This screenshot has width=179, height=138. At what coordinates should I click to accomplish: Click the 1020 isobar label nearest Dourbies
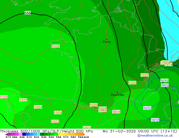tap(132, 83)
